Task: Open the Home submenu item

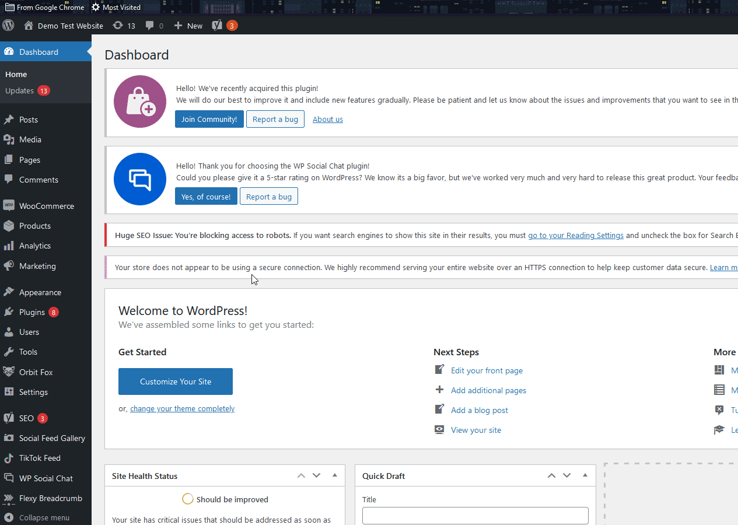Action: 46,74
